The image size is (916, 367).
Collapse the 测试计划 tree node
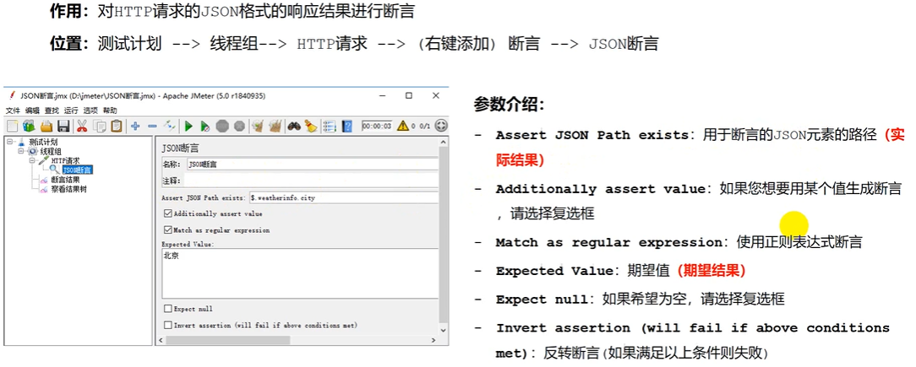tap(10, 142)
